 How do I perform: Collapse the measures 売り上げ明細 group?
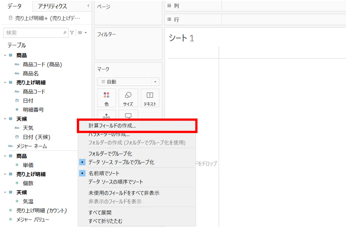pos(5,174)
